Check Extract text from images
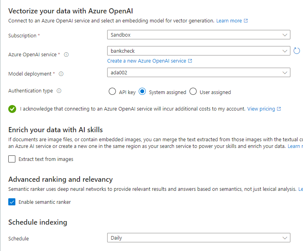303x251 pixels. pos(12,159)
